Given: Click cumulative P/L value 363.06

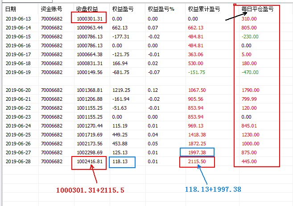Looking at the screenshot, I should pyautogui.click(x=195, y=54).
